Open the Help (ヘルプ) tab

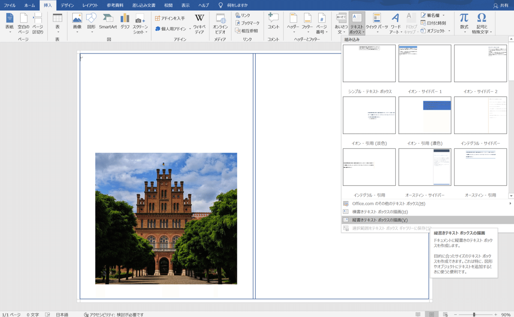click(203, 5)
